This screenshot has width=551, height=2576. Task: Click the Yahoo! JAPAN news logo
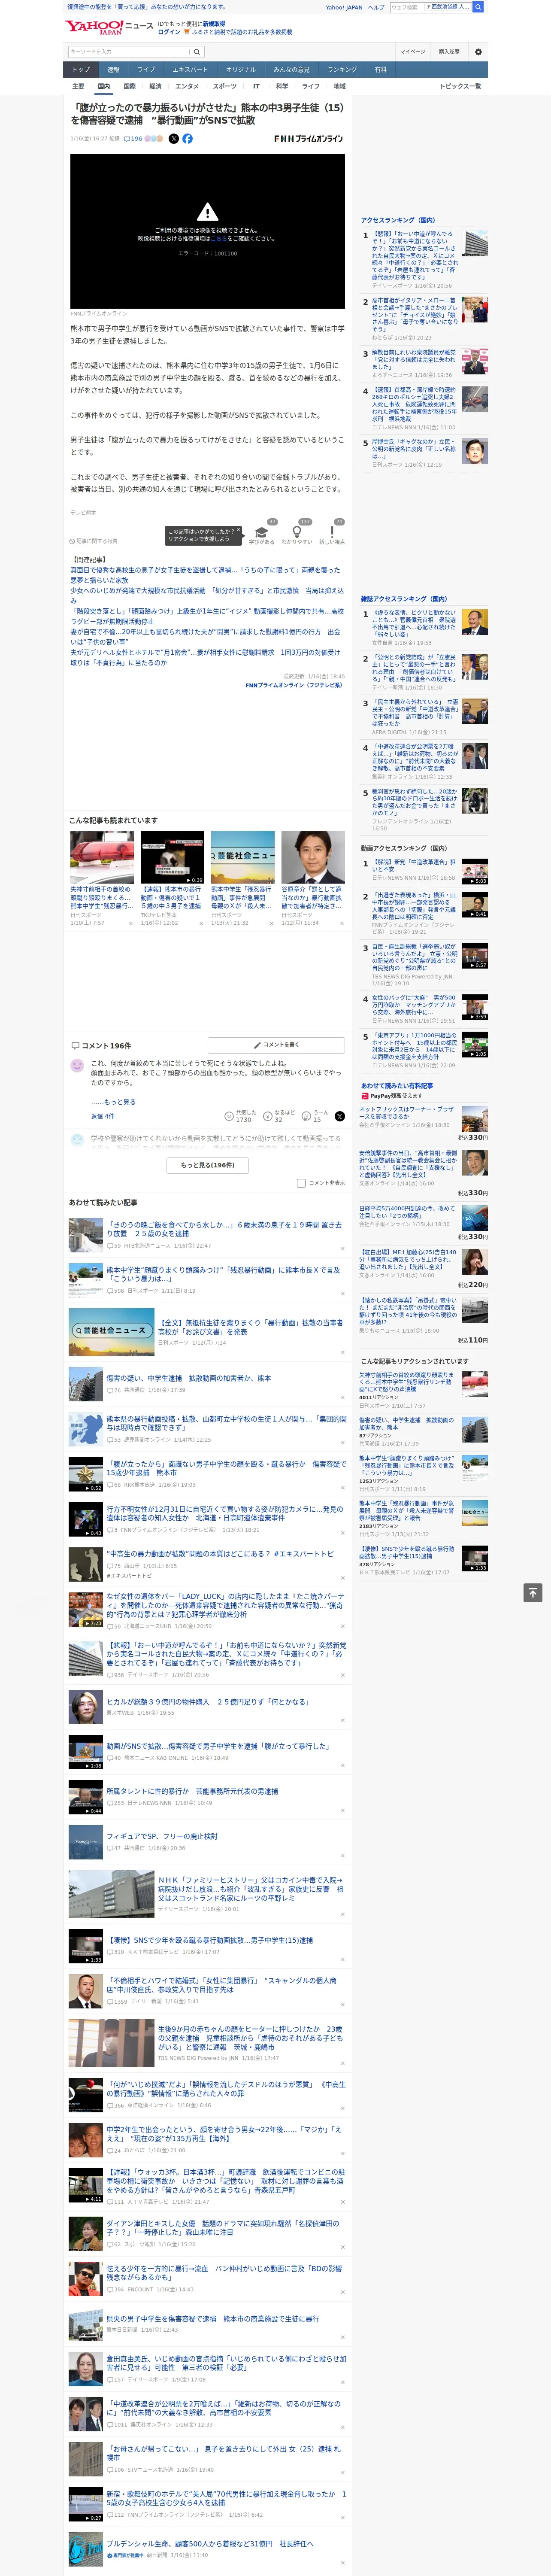pyautogui.click(x=109, y=27)
